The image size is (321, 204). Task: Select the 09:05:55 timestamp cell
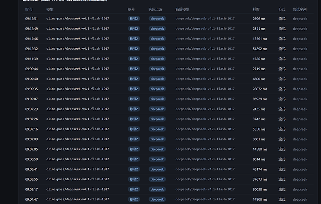pos(31,179)
